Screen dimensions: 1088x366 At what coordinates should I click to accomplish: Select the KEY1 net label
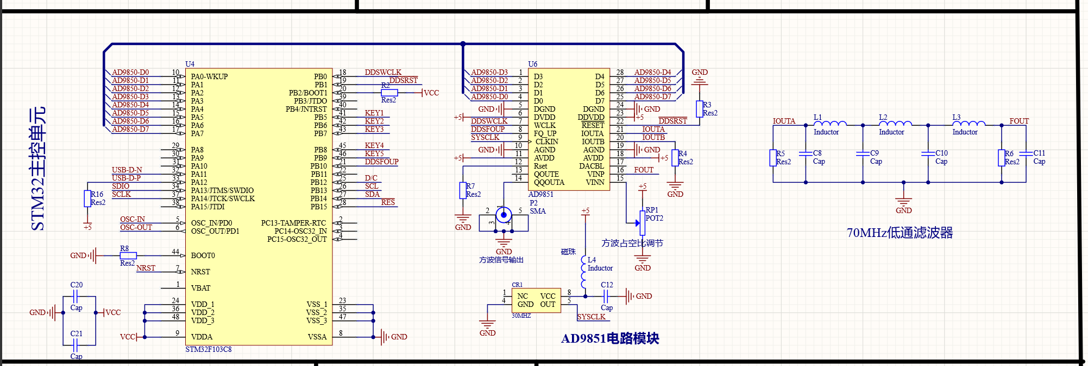[x=374, y=113]
